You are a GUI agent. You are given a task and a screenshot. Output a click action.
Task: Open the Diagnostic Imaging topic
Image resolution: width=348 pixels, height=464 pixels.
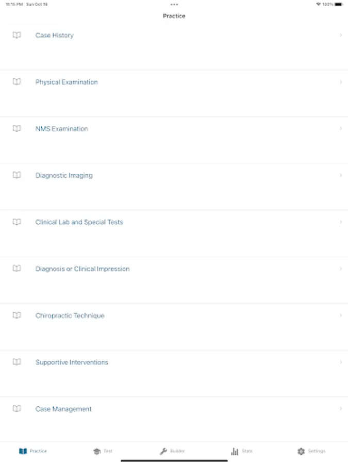click(x=64, y=175)
